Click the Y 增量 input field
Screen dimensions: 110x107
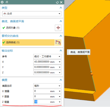(x=42, y=97)
